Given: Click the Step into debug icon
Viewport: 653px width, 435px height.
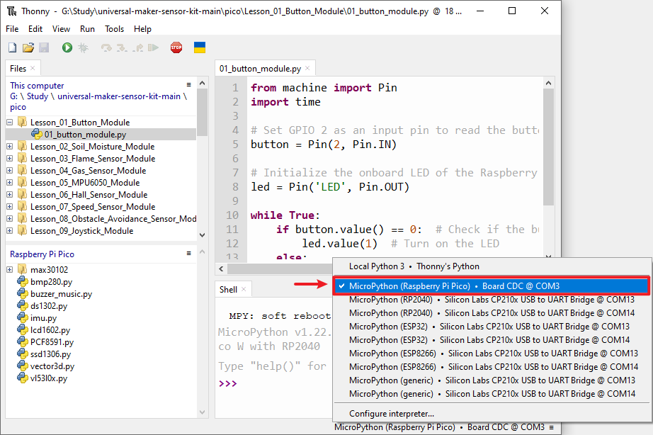Looking at the screenshot, I should (x=122, y=48).
